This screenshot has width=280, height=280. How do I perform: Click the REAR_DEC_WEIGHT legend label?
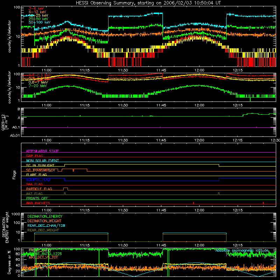click(43, 230)
